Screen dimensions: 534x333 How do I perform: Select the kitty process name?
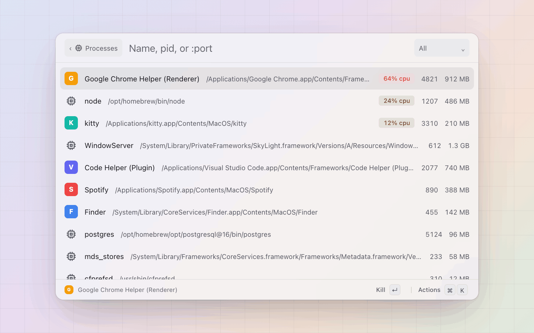point(92,123)
